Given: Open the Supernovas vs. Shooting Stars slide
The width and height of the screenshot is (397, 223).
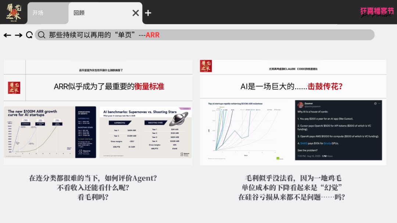Looking at the screenshot, I should [x=146, y=132].
